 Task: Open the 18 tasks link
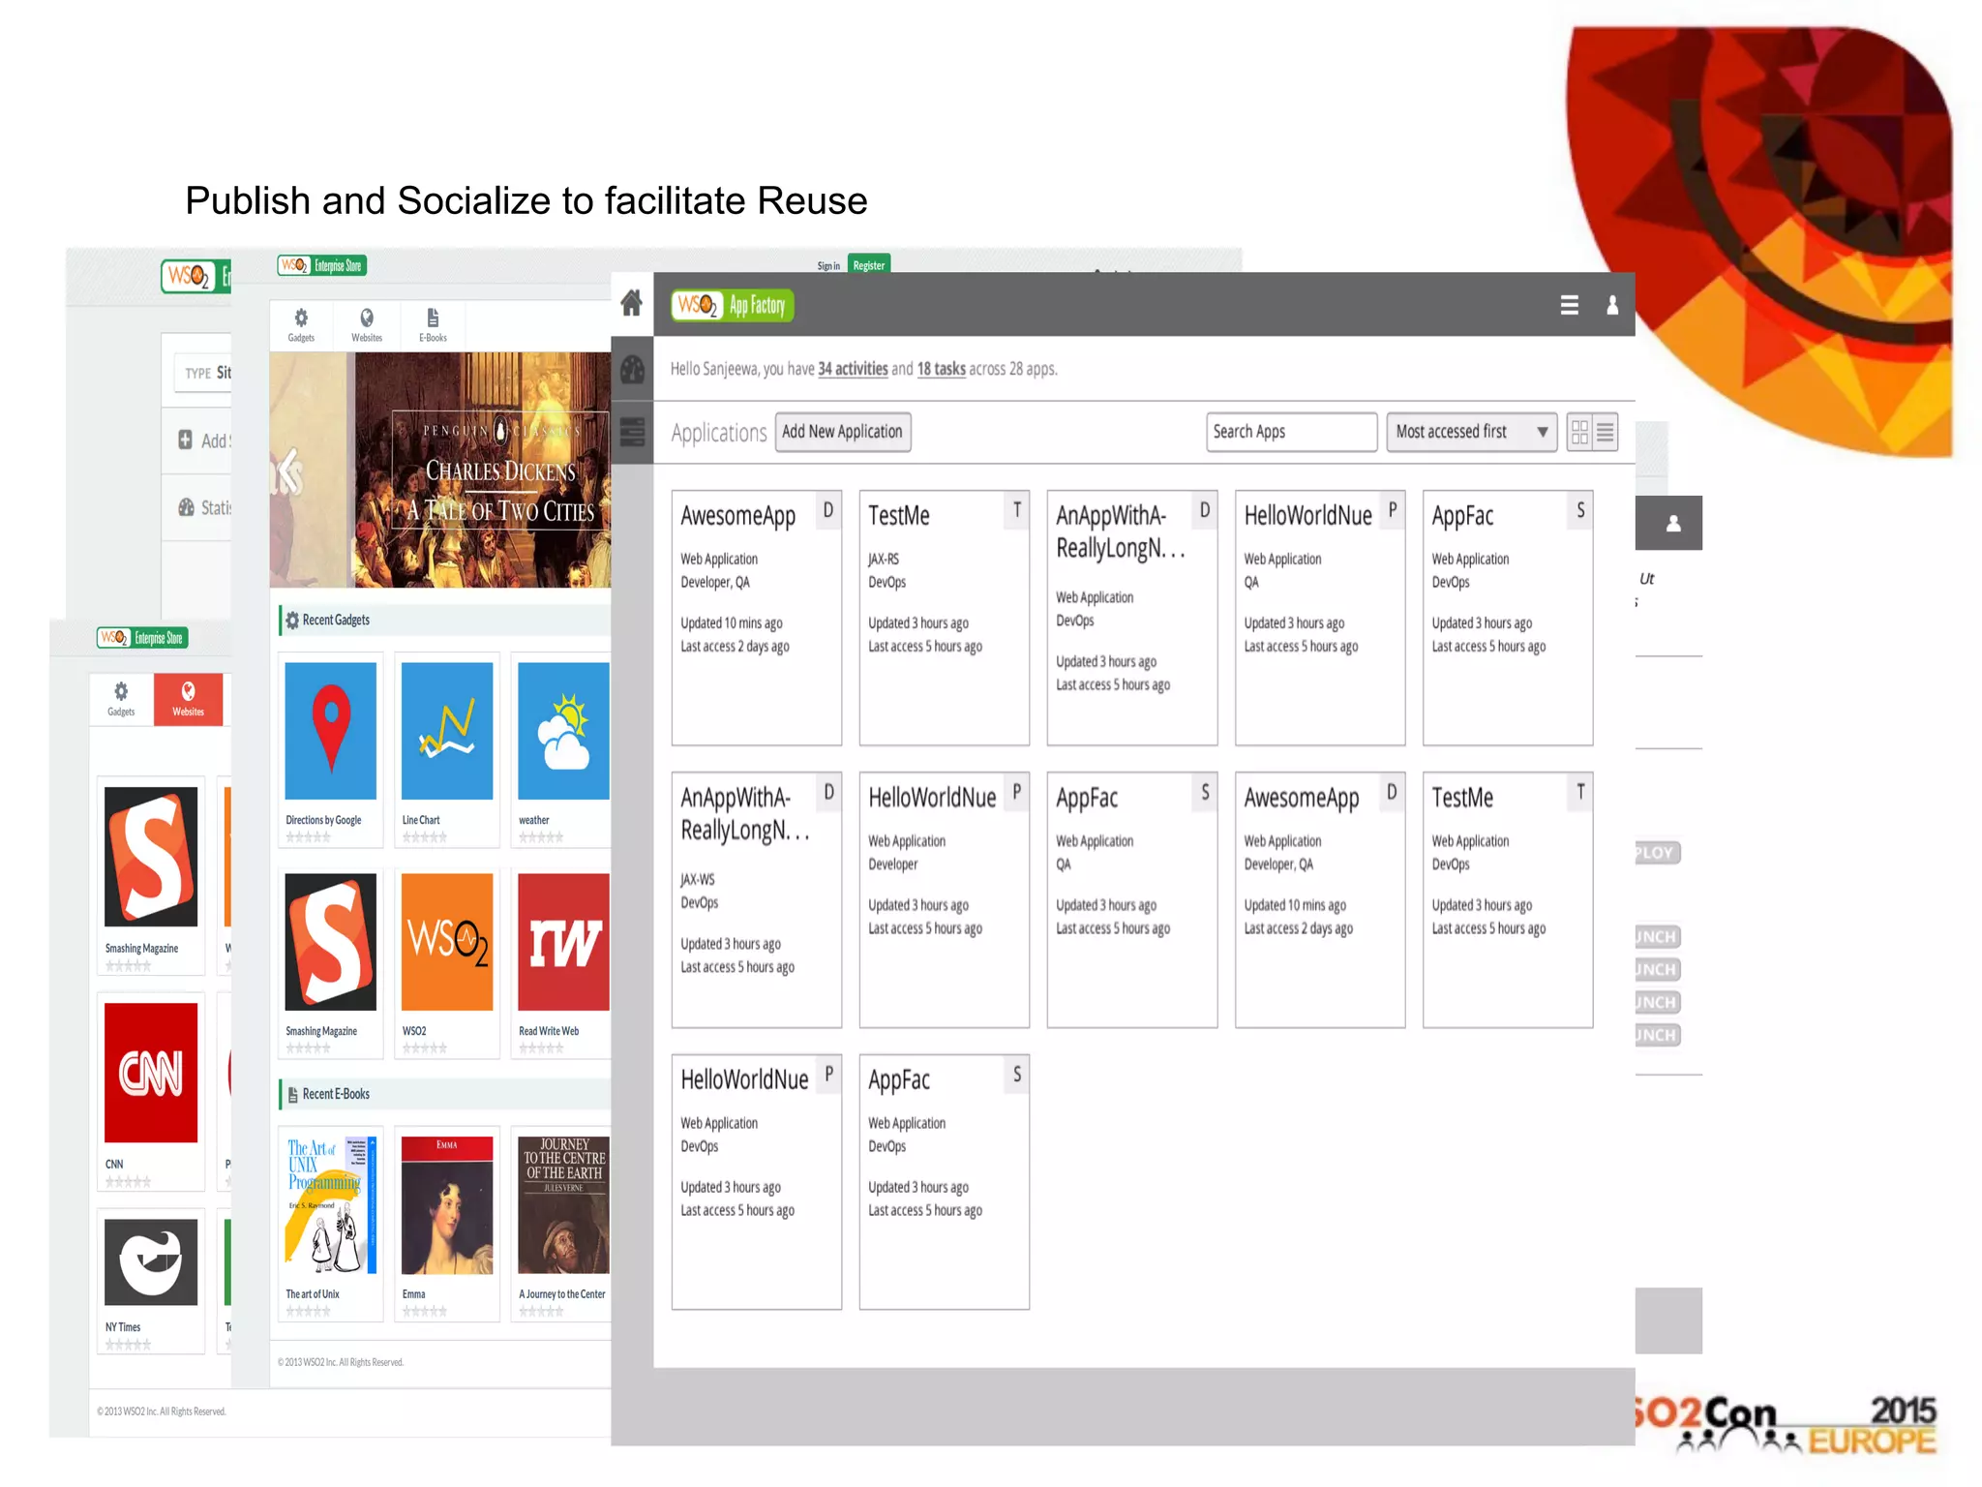point(941,369)
